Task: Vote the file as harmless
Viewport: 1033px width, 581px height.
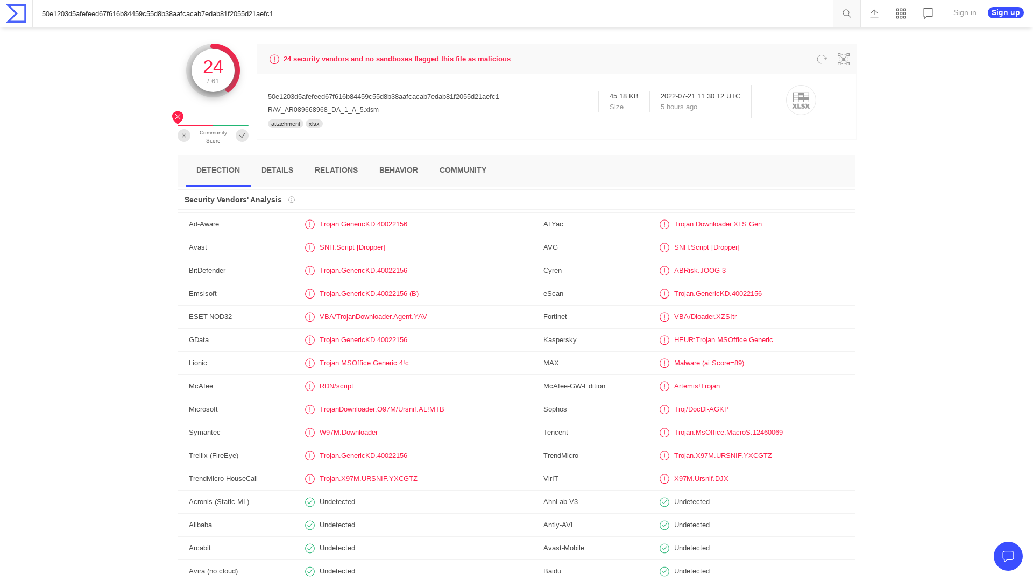Action: (x=242, y=136)
